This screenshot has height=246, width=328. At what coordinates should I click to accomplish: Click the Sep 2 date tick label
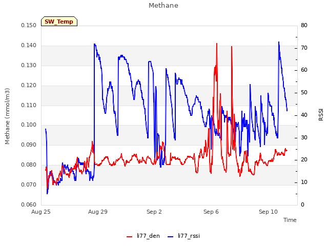[x=154, y=212]
